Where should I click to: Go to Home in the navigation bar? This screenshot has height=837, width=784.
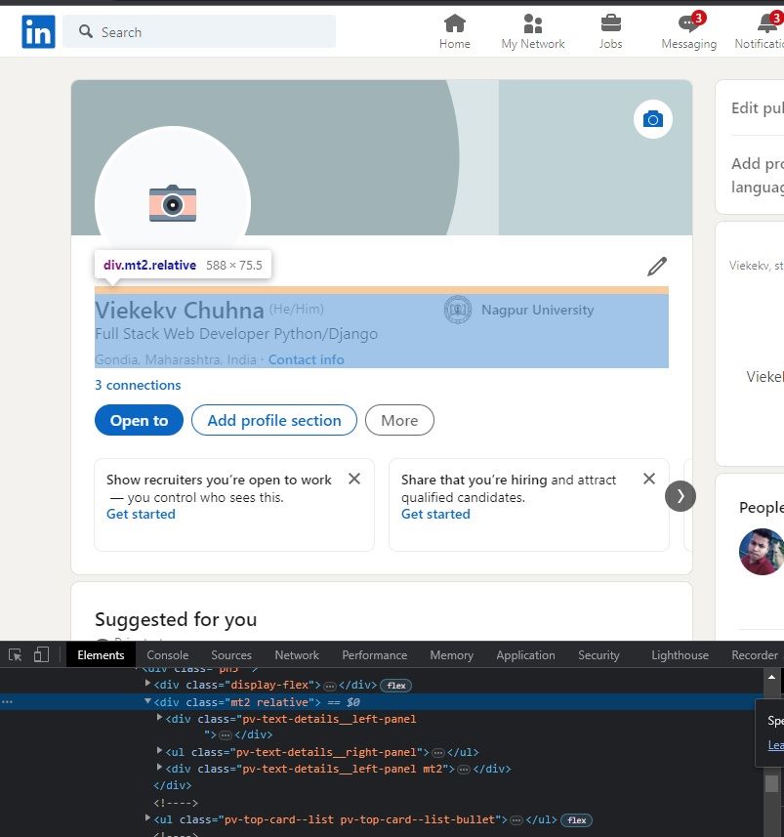[x=455, y=31]
